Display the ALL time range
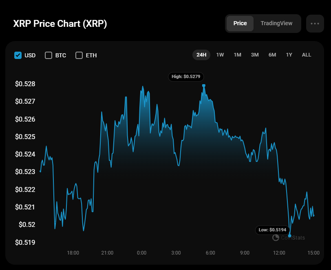Screen dimensions: 331x270 click(307, 55)
